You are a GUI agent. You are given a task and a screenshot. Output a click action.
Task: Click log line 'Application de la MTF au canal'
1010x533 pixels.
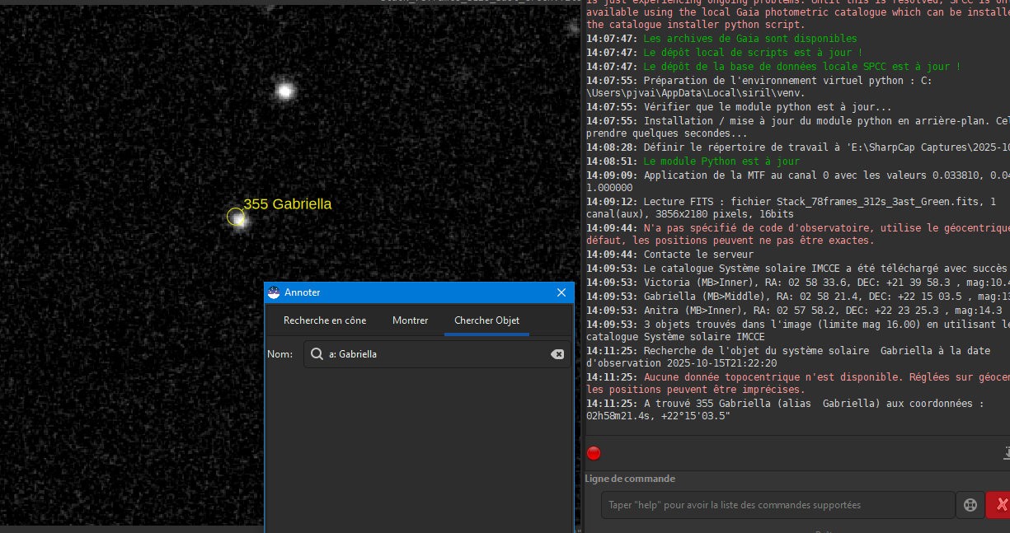(797, 181)
